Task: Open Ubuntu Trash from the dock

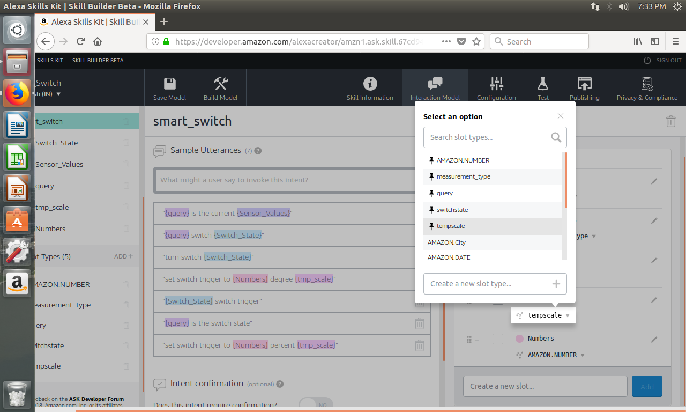Action: [x=17, y=394]
